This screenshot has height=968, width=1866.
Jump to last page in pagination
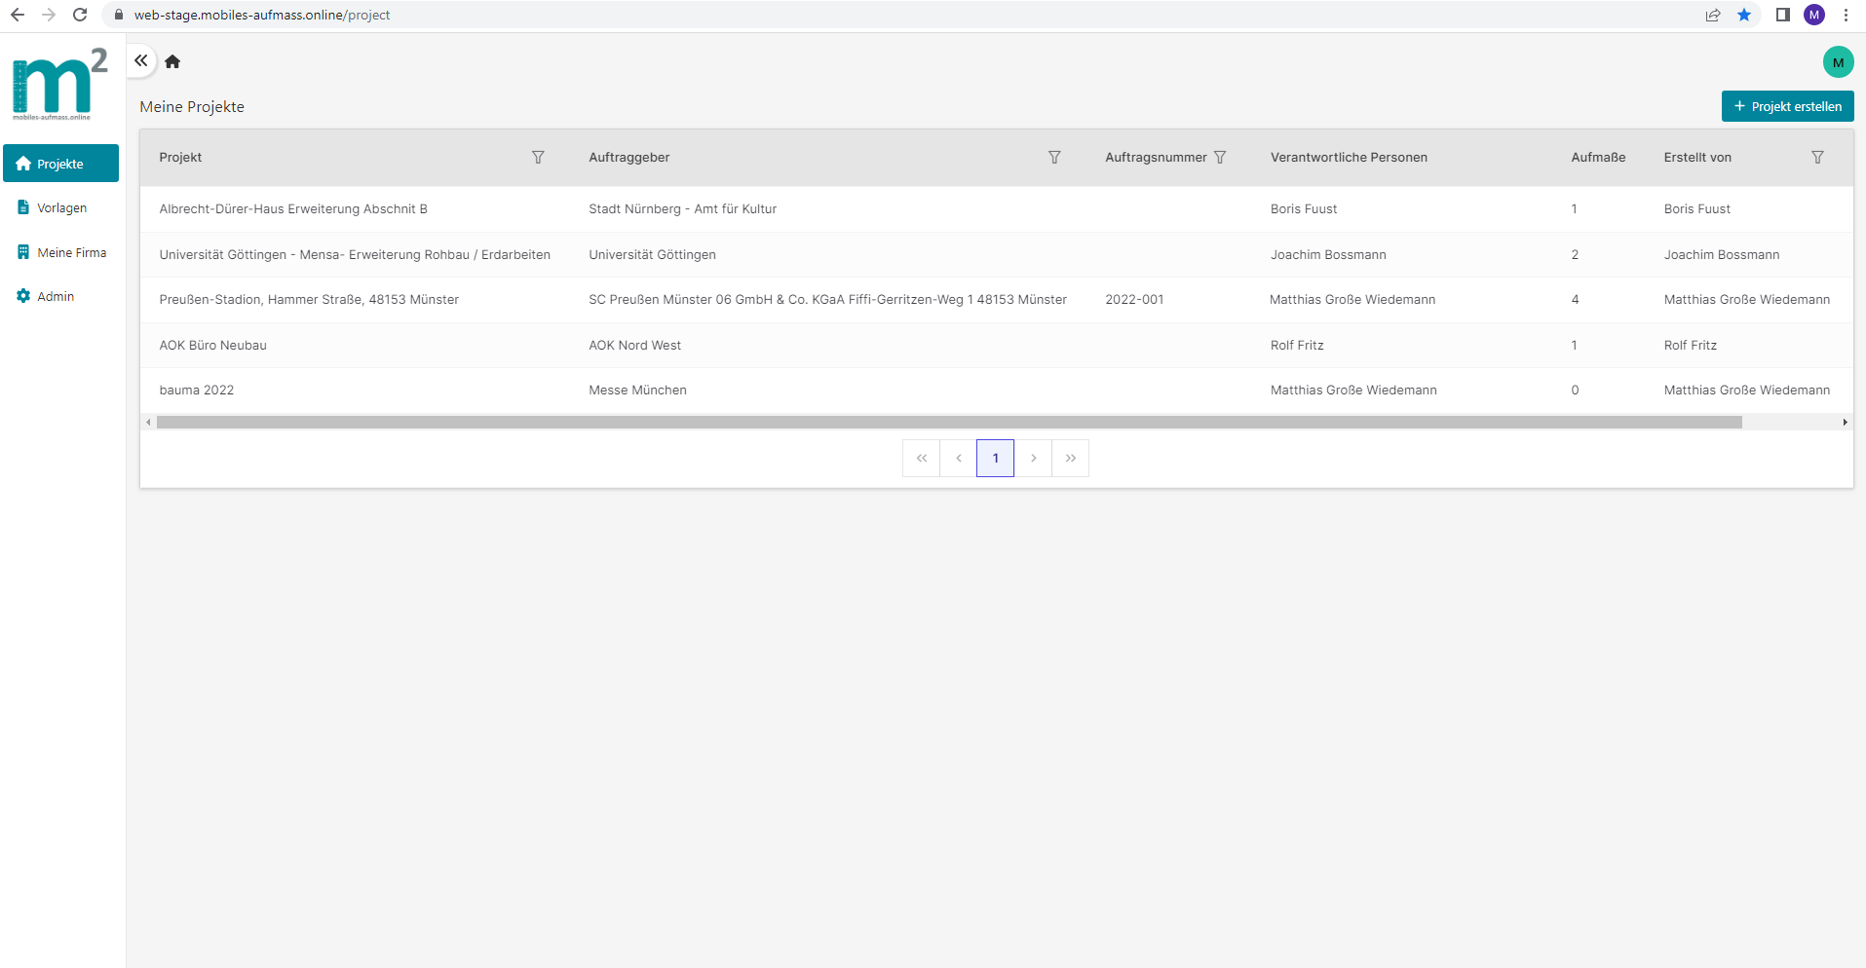click(1070, 458)
